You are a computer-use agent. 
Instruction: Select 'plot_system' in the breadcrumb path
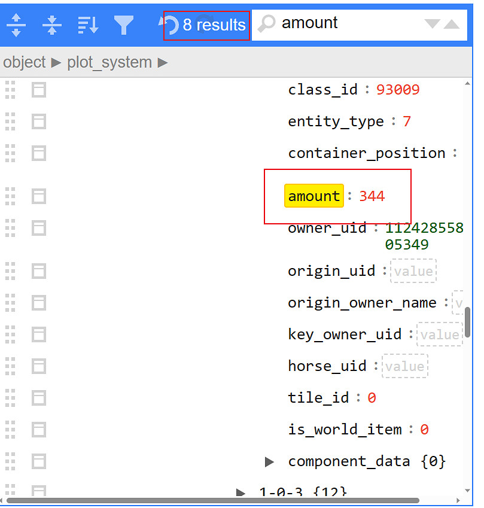(x=109, y=62)
